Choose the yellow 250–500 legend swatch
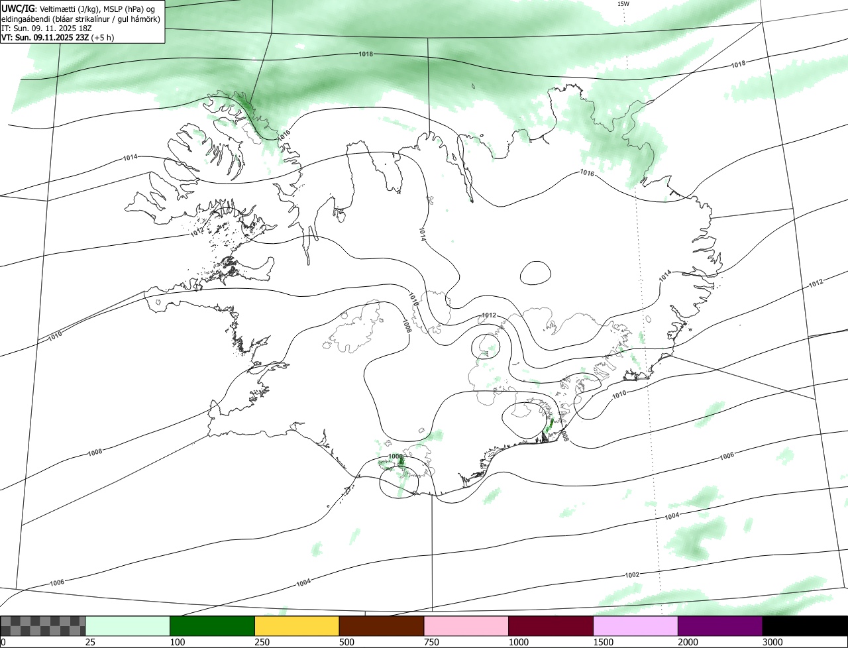Viewport: 848px width, 648px height. (297, 625)
